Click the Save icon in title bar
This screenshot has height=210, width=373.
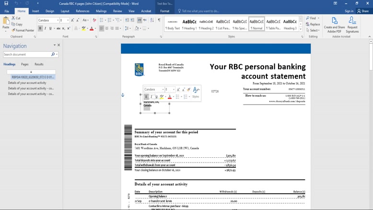[6, 3]
